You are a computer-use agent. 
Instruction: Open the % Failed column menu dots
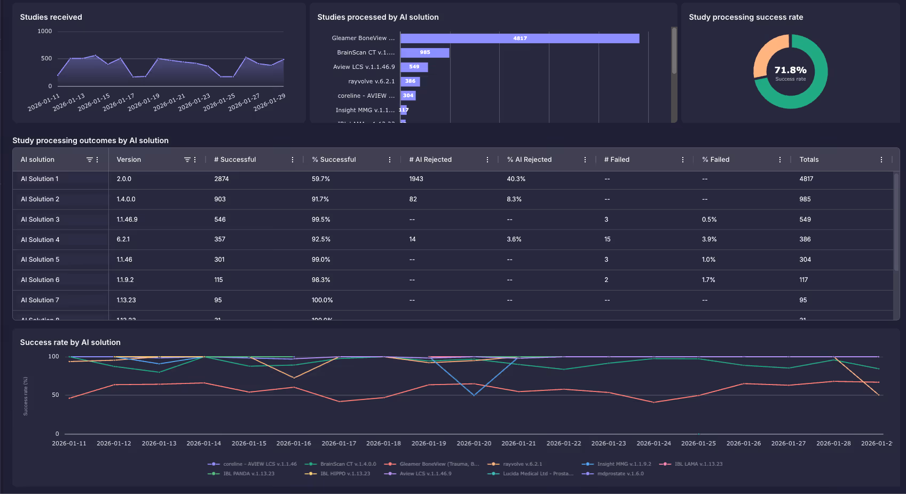coord(780,160)
